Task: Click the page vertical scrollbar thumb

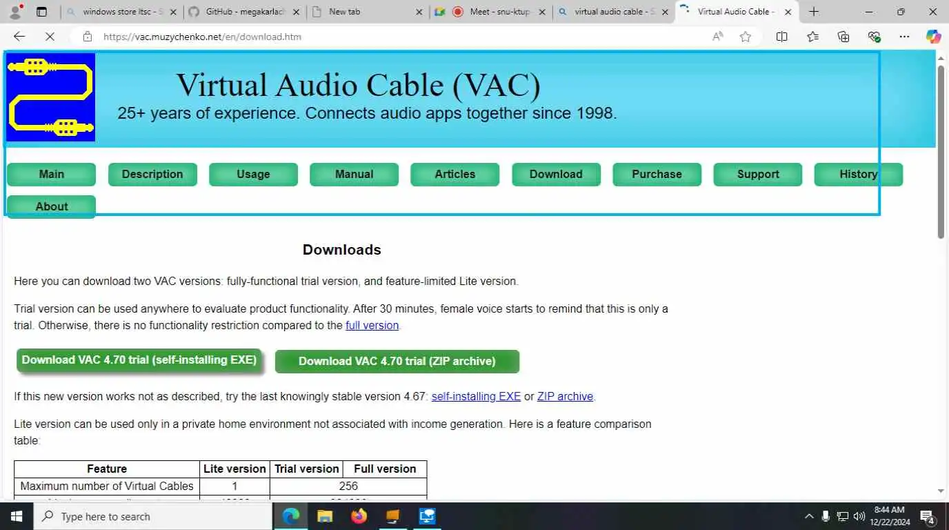Action: click(941, 152)
